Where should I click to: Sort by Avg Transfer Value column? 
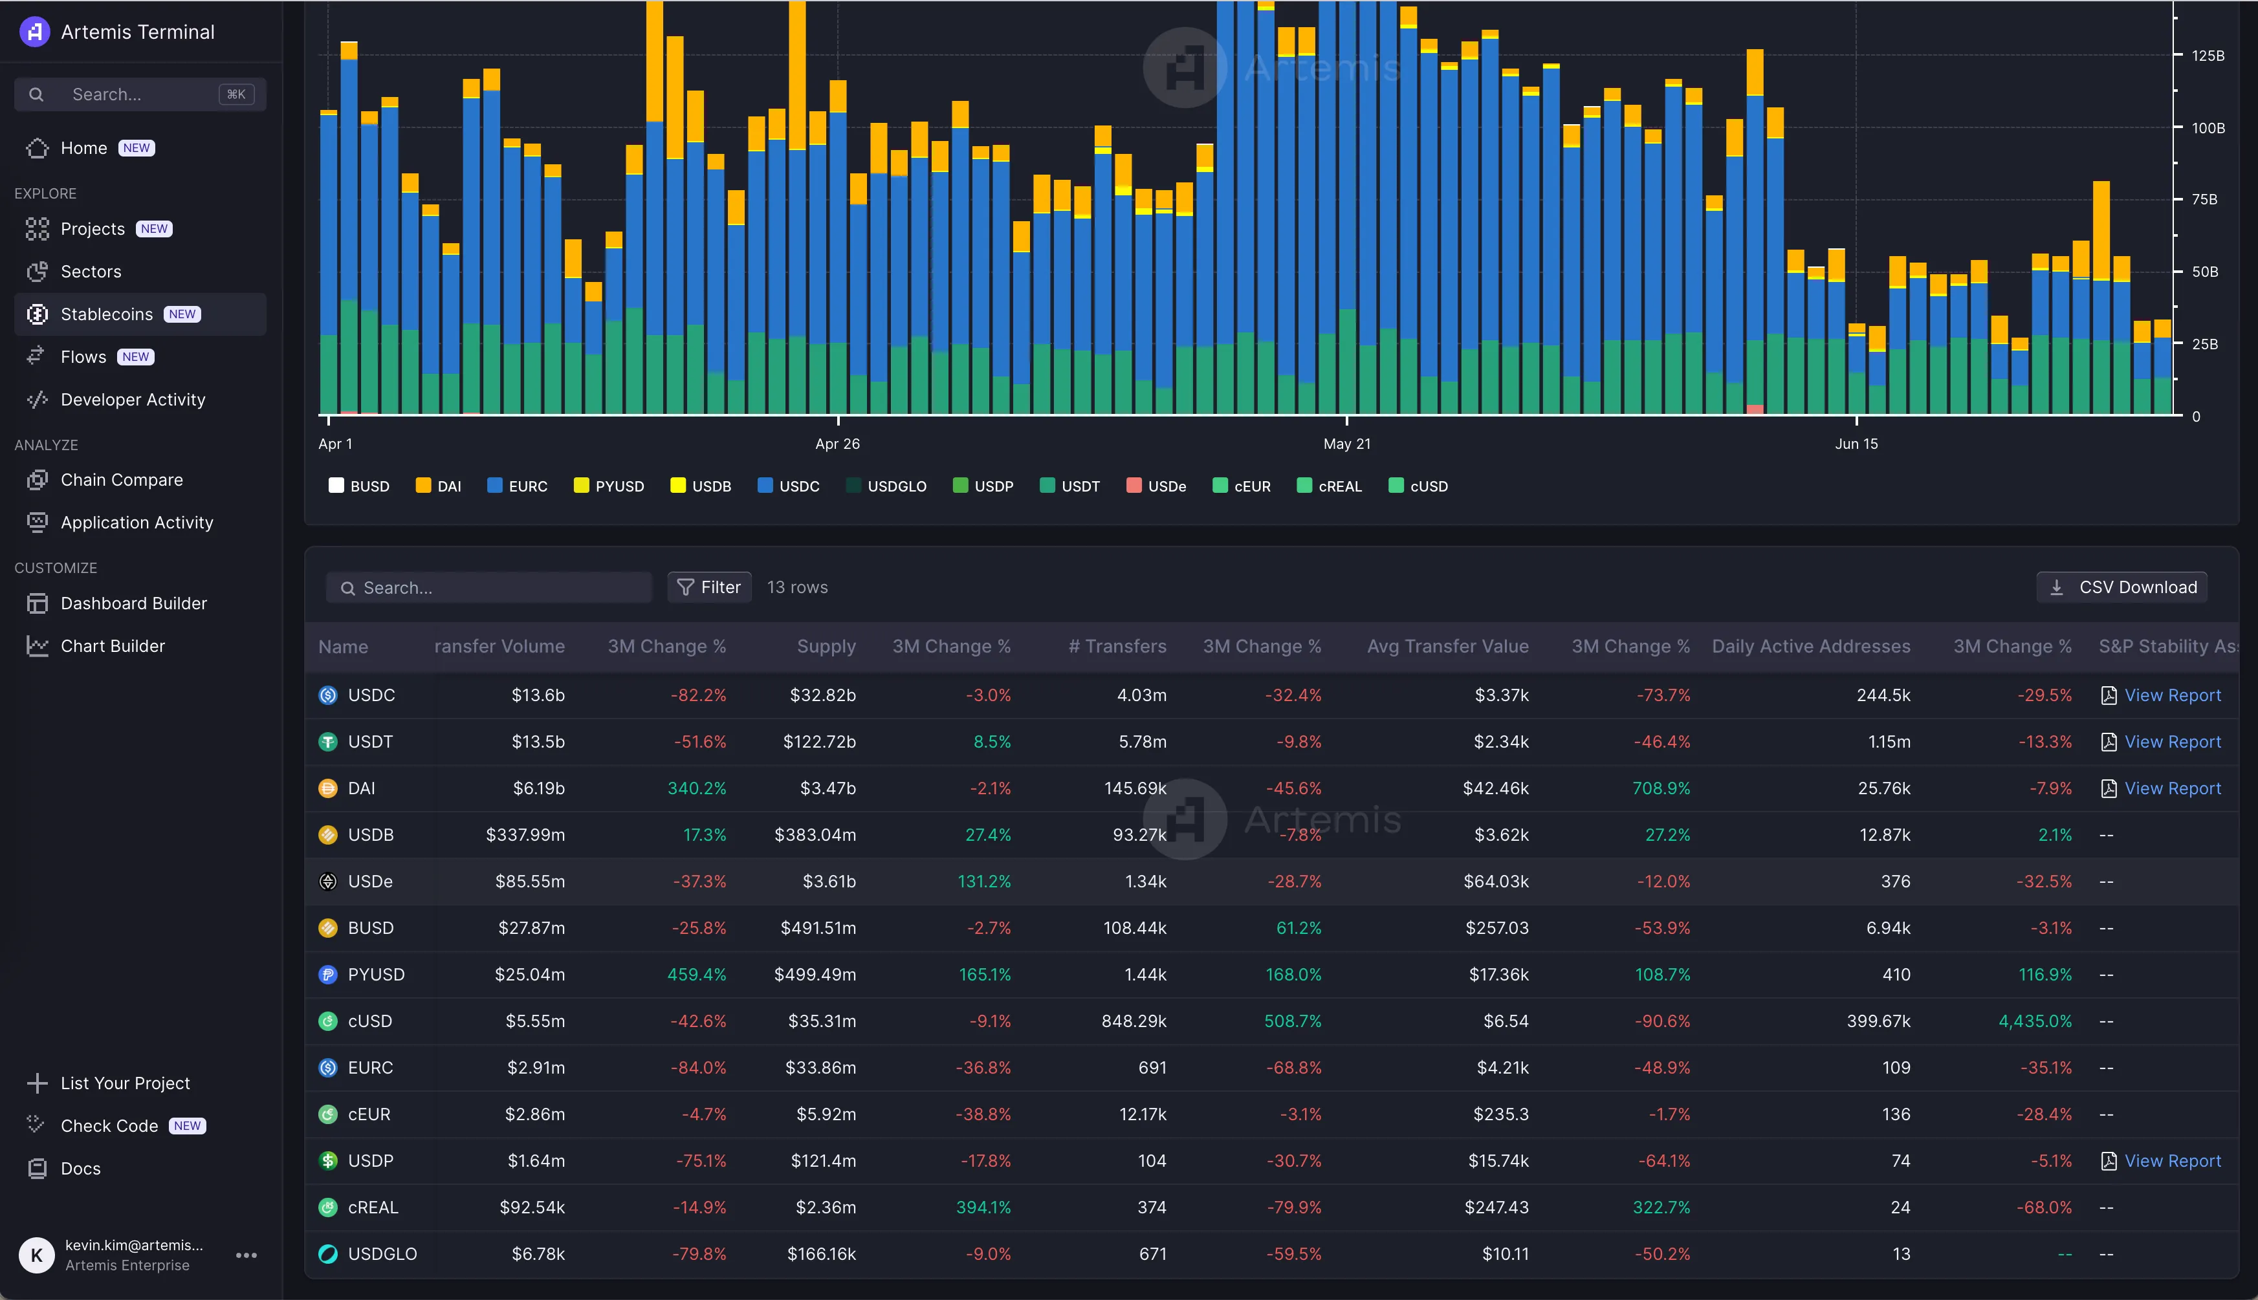click(x=1448, y=646)
